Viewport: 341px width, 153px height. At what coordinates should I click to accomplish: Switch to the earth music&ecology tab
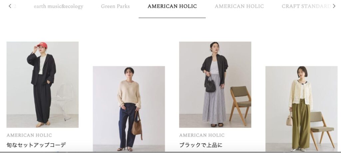point(59,6)
